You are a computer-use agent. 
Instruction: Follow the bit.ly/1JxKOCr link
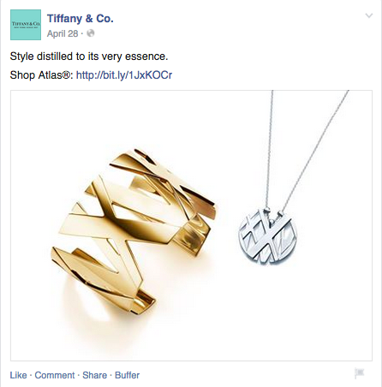pyautogui.click(x=124, y=75)
